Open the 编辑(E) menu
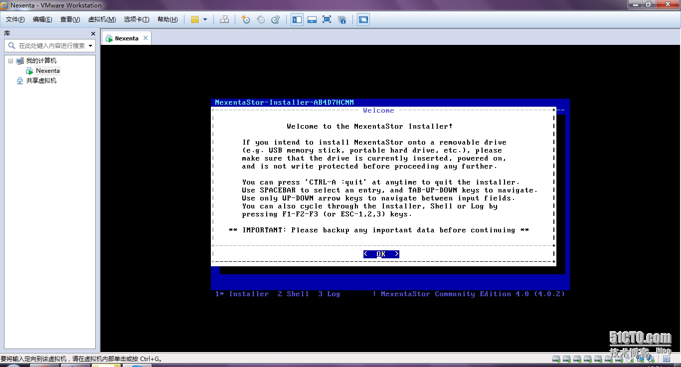Image resolution: width=681 pixels, height=367 pixels. click(42, 19)
